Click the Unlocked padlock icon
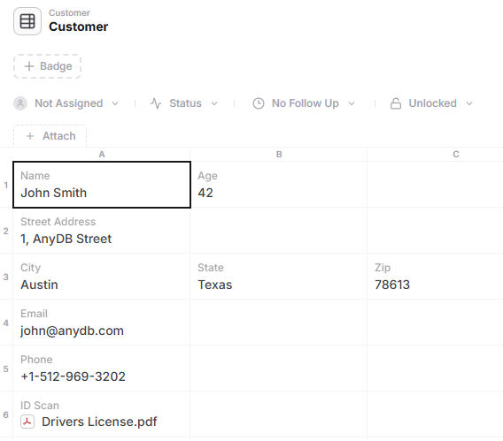The width and height of the screenshot is (503, 441). 396,103
